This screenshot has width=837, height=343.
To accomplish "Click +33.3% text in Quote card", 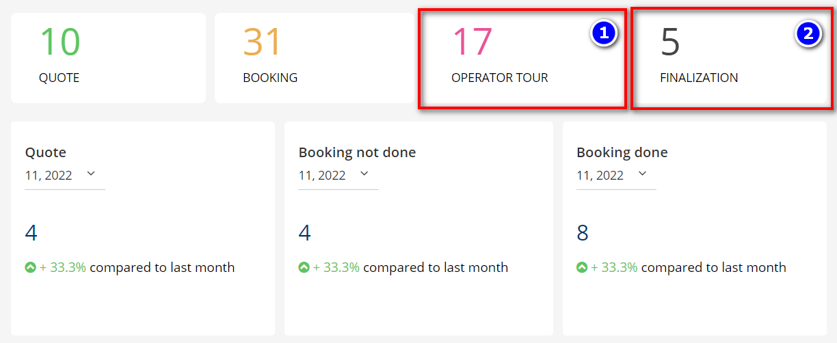I will click(63, 268).
